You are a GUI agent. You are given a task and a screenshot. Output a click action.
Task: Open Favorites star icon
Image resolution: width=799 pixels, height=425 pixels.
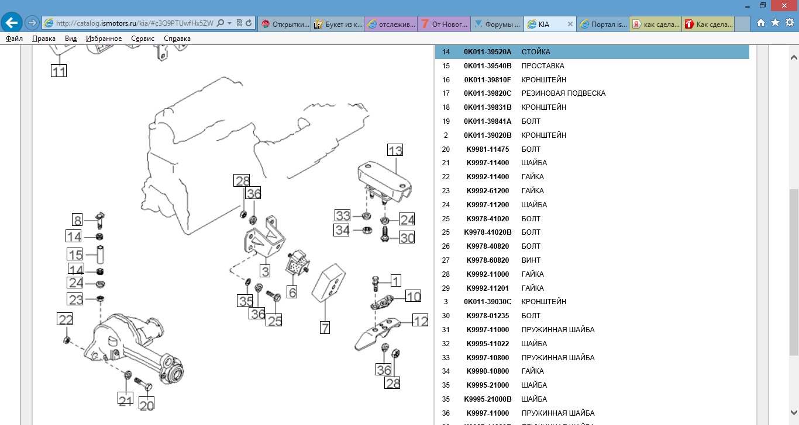point(775,23)
